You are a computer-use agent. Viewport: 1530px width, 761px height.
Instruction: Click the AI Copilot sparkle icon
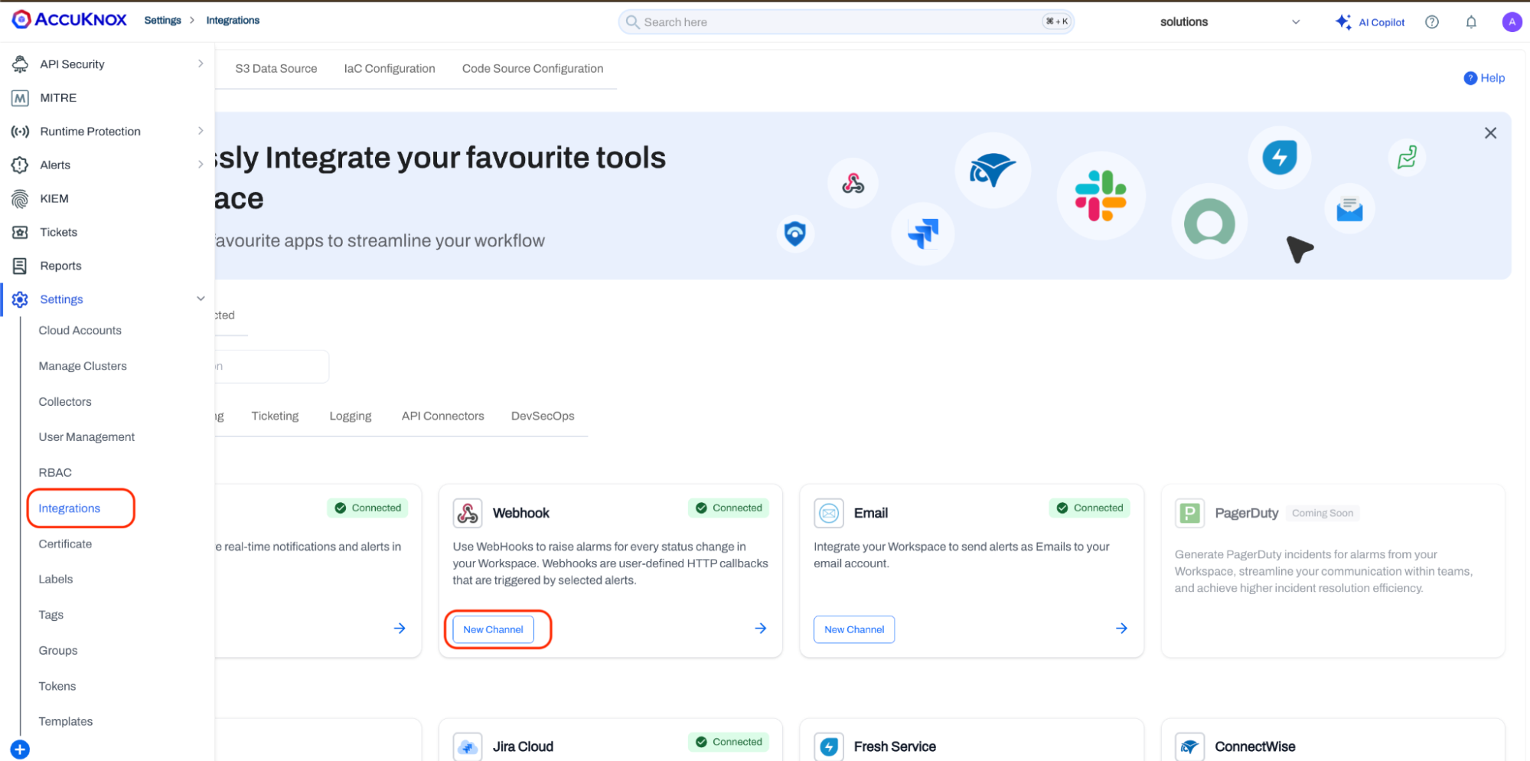coord(1343,22)
